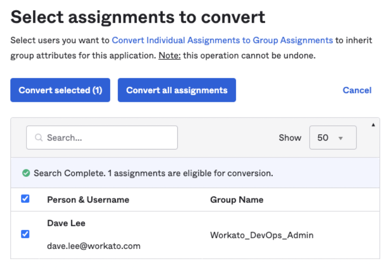The height and width of the screenshot is (274, 390).
Task: Uncheck the checkbox for Dave Lee
Action: 25,234
